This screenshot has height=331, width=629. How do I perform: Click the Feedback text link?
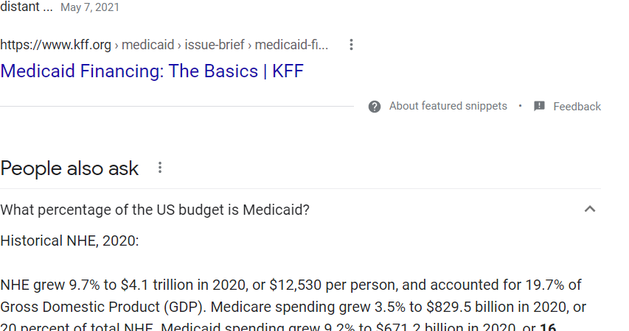click(577, 107)
